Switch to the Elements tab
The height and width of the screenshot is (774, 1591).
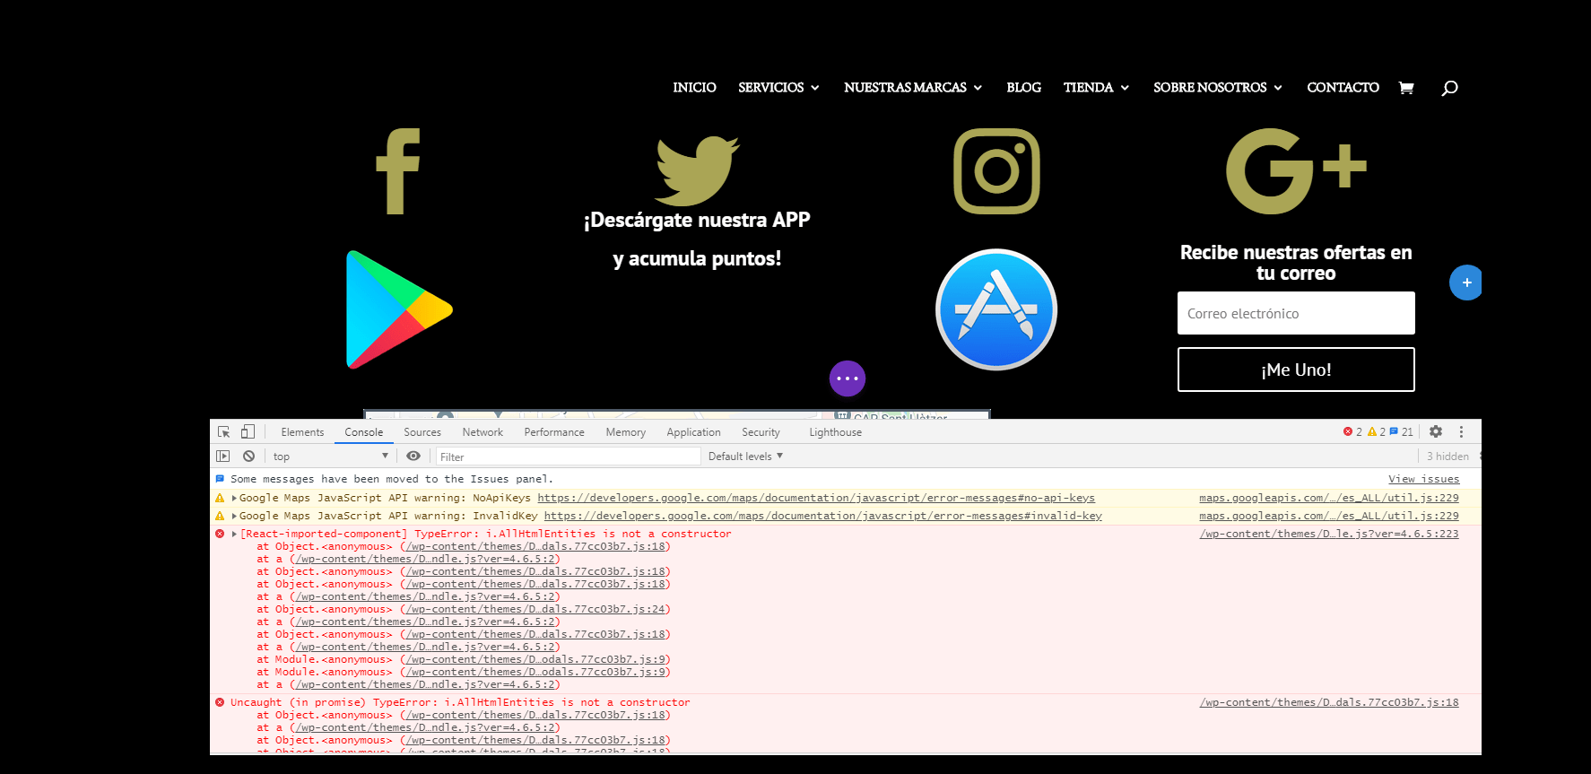[302, 431]
